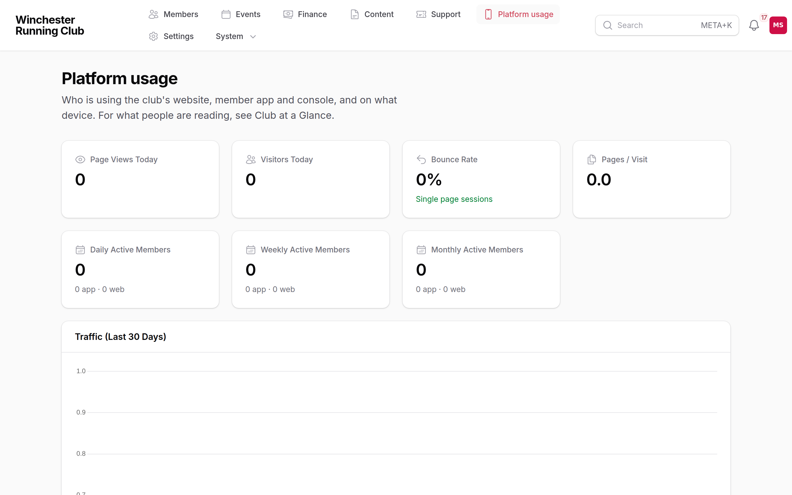This screenshot has width=792, height=495.
Task: Click the 17 notifications badge
Action: point(764,18)
